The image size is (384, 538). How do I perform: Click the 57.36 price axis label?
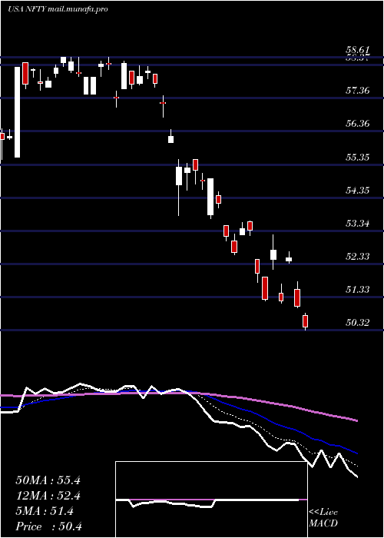click(357, 91)
